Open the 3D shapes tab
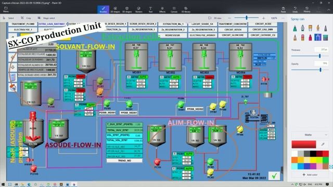 pyautogui.click(x=127, y=9)
